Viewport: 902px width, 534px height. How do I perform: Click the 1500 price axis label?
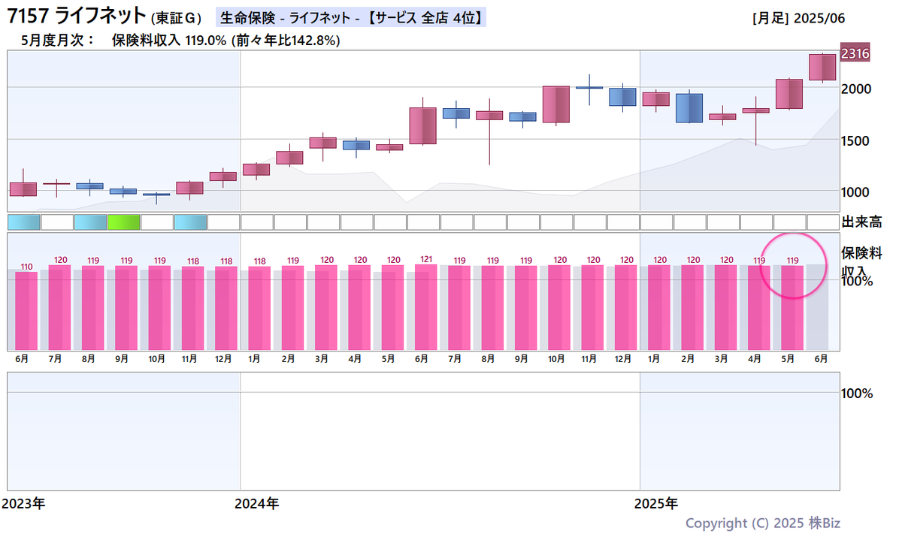coord(857,141)
